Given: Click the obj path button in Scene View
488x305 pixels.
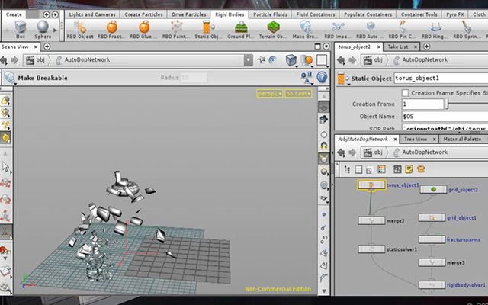Looking at the screenshot, I should point(35,59).
